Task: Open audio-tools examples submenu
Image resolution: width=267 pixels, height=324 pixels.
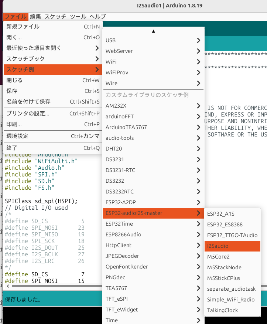Action: [153, 138]
